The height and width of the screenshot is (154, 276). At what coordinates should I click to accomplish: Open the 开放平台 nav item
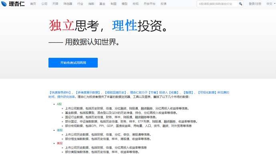(x=150, y=4)
